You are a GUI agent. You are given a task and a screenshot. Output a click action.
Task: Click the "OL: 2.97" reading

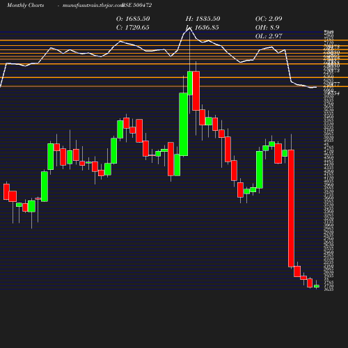point(269,36)
